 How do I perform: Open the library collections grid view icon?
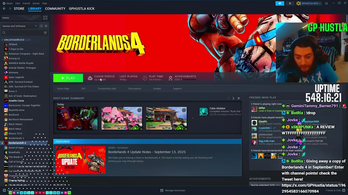[x=45, y=18]
